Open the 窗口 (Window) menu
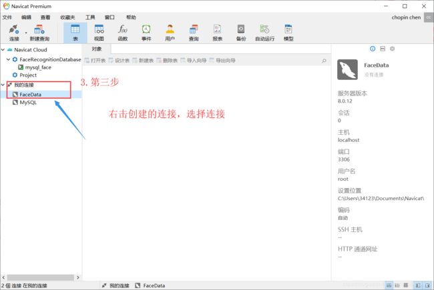Screen dimensions: 434x290 (110, 17)
